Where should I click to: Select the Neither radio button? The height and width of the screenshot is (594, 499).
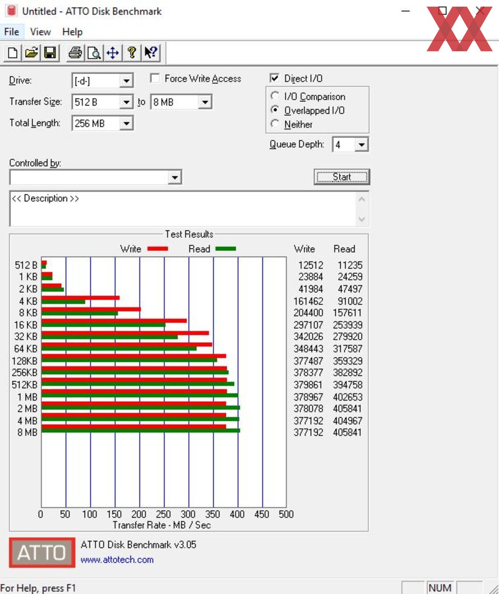(x=275, y=124)
